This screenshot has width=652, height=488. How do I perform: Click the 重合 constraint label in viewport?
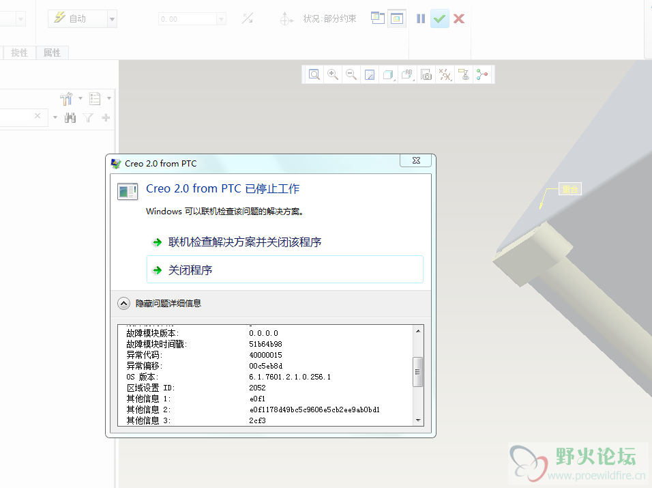[x=570, y=189]
